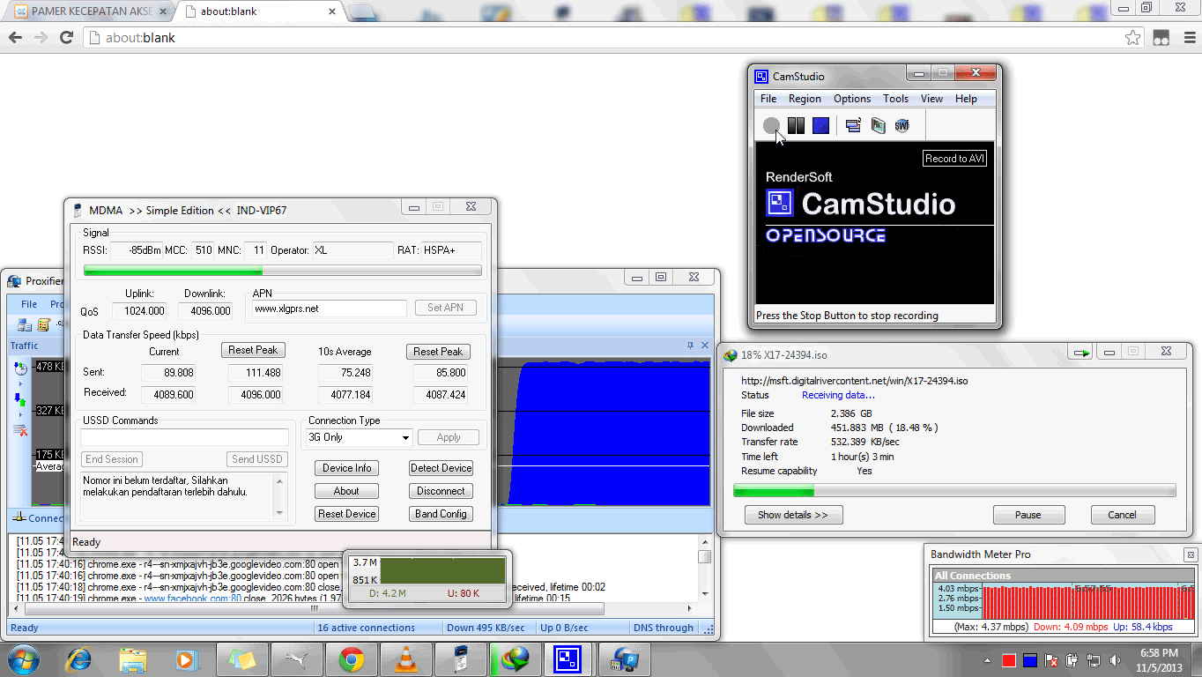The width and height of the screenshot is (1202, 677).
Task: Launch VLC media player from the taskbar
Action: click(x=406, y=658)
